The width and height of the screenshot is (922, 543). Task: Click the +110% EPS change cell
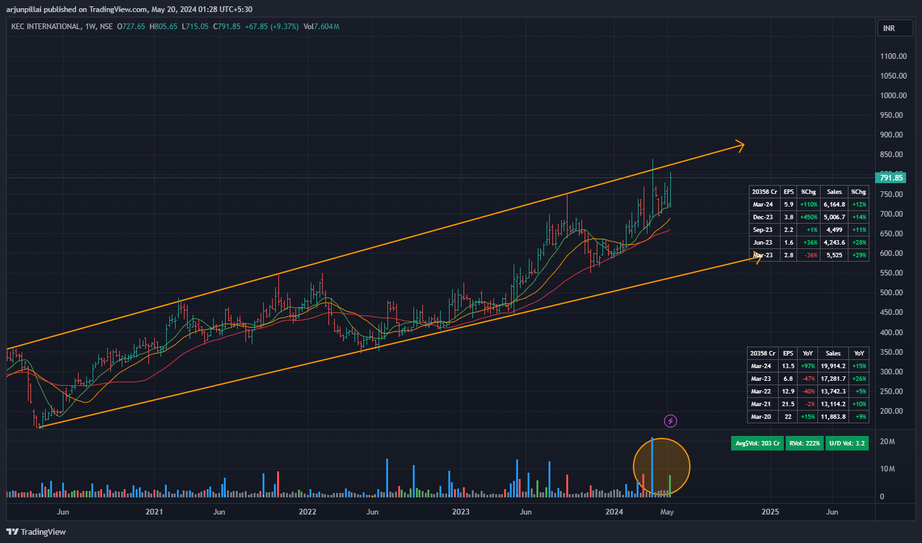coord(808,205)
